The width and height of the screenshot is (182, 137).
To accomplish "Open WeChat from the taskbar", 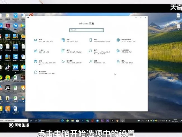I will point(88,121).
